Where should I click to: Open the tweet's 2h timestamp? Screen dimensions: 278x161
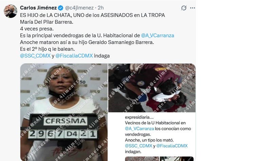coord(101,8)
